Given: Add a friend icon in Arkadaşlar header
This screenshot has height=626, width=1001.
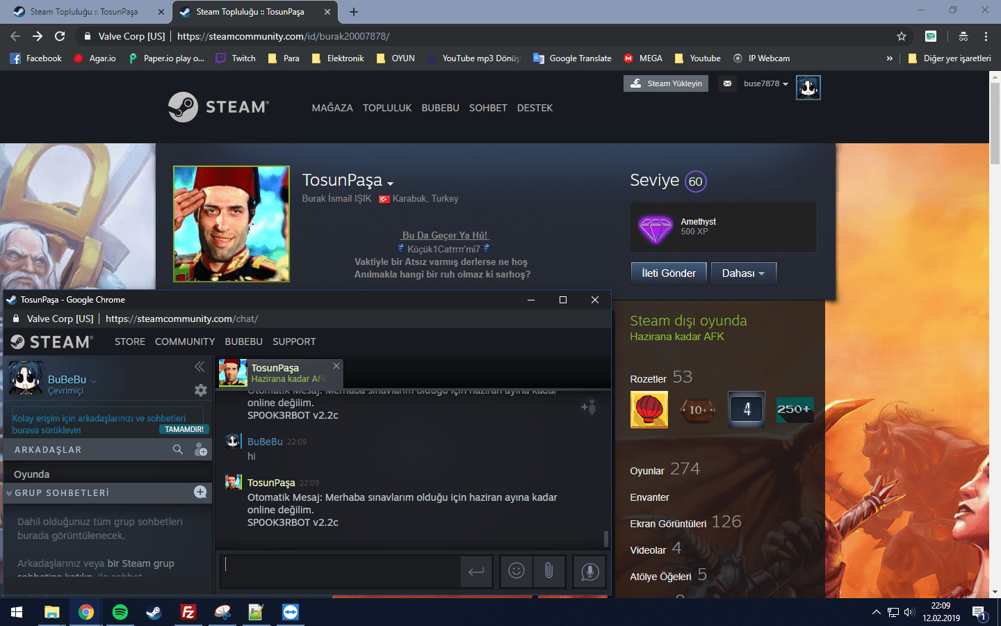Looking at the screenshot, I should 201,450.
